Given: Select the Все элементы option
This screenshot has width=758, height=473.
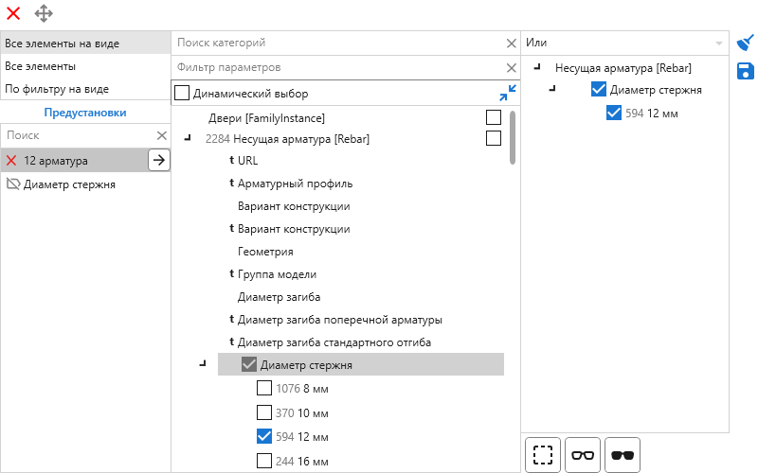Looking at the screenshot, I should click(x=85, y=66).
